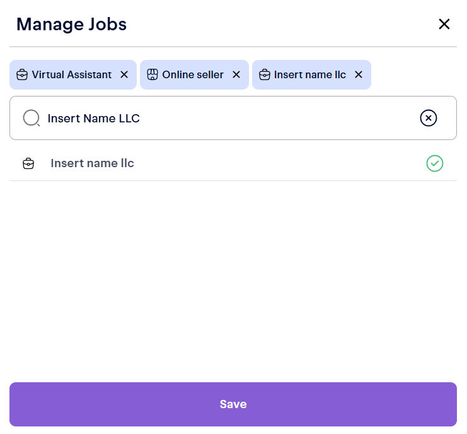Click the Virtual Assistant chip label
467x434 pixels.
click(71, 74)
